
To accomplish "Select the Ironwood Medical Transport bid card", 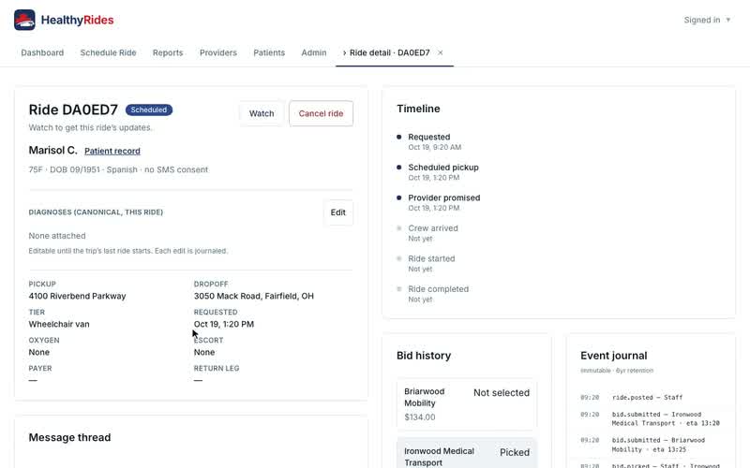I will [x=466, y=453].
